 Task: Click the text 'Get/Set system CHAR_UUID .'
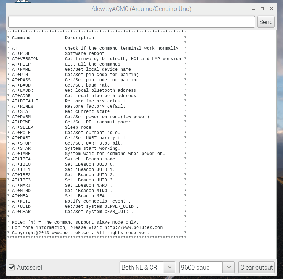pyautogui.click(x=99, y=212)
